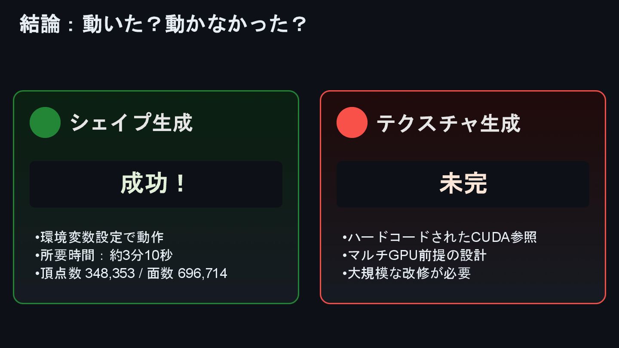Click the 面数 696,714 value
Image resolution: width=619 pixels, height=348 pixels.
(187, 273)
